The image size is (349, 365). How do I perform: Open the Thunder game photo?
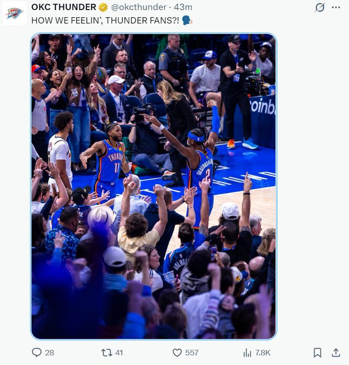pyautogui.click(x=154, y=186)
